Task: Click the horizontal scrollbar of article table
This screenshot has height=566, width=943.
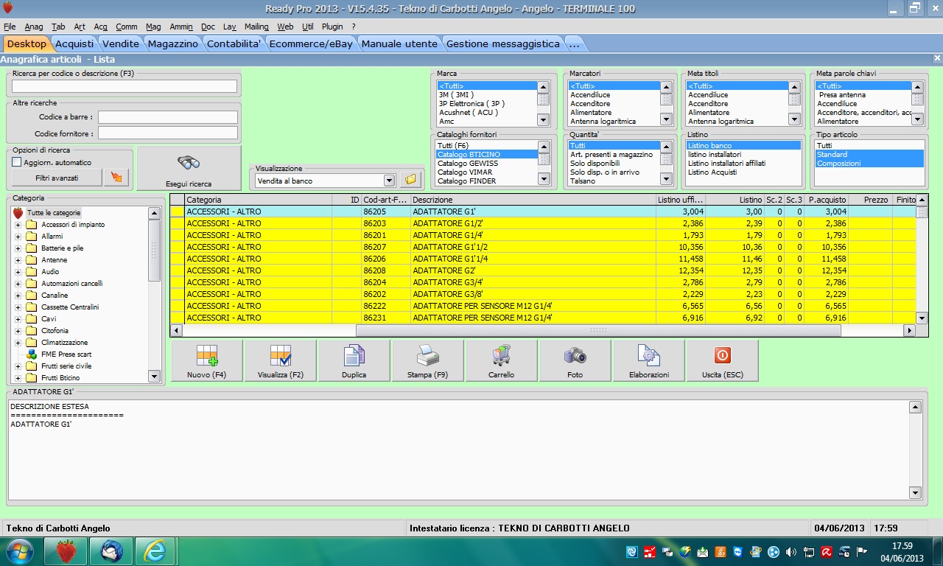Action: point(598,331)
